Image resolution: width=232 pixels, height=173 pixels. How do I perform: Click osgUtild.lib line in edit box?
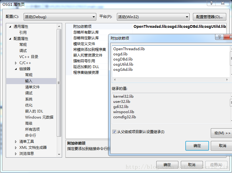point(123,64)
